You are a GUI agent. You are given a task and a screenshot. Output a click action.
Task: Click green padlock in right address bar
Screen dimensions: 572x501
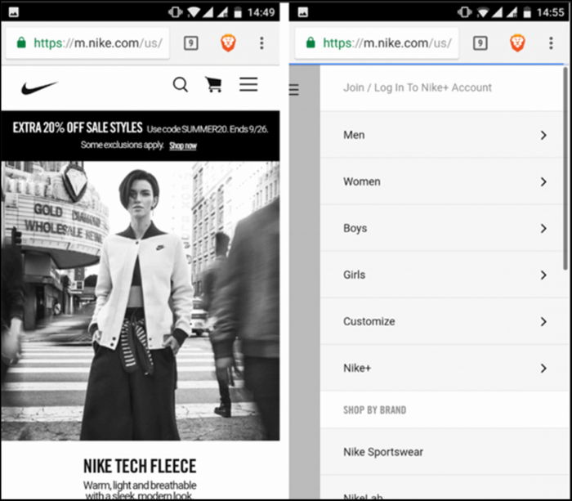point(311,42)
